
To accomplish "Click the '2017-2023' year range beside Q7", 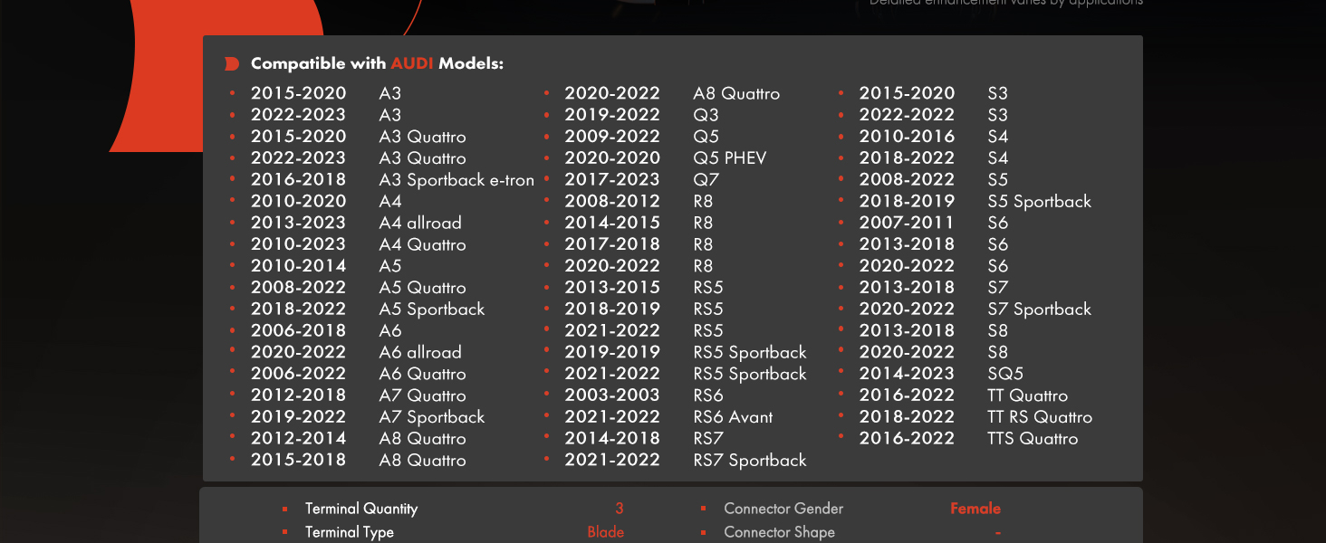I will pyautogui.click(x=612, y=179).
